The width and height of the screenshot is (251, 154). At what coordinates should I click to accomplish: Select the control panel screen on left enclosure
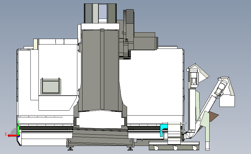point(51,87)
